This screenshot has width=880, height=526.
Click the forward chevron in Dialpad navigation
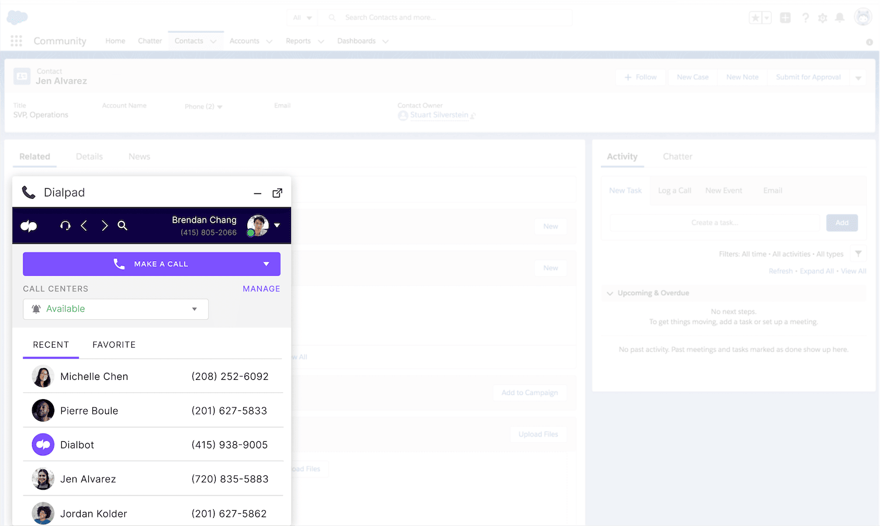(104, 226)
